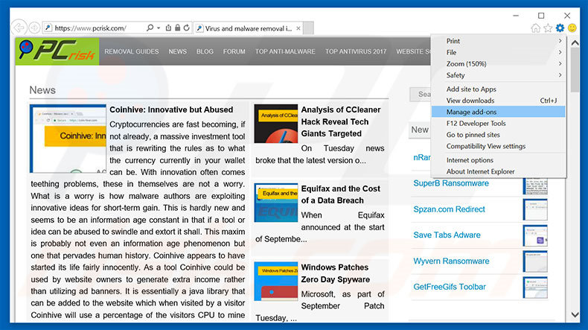Click the CCleaner article thumbnail

click(275, 124)
